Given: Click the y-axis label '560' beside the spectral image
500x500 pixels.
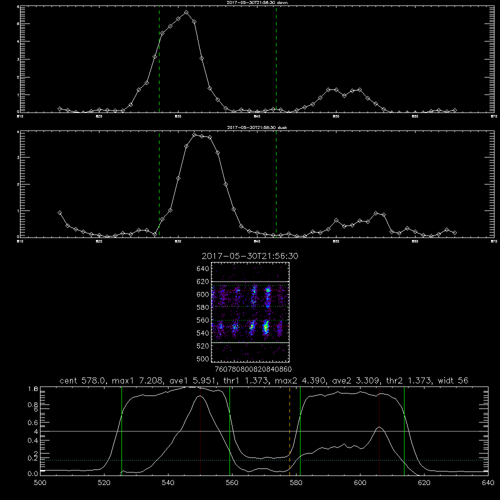Looking at the screenshot, I should pos(203,320).
